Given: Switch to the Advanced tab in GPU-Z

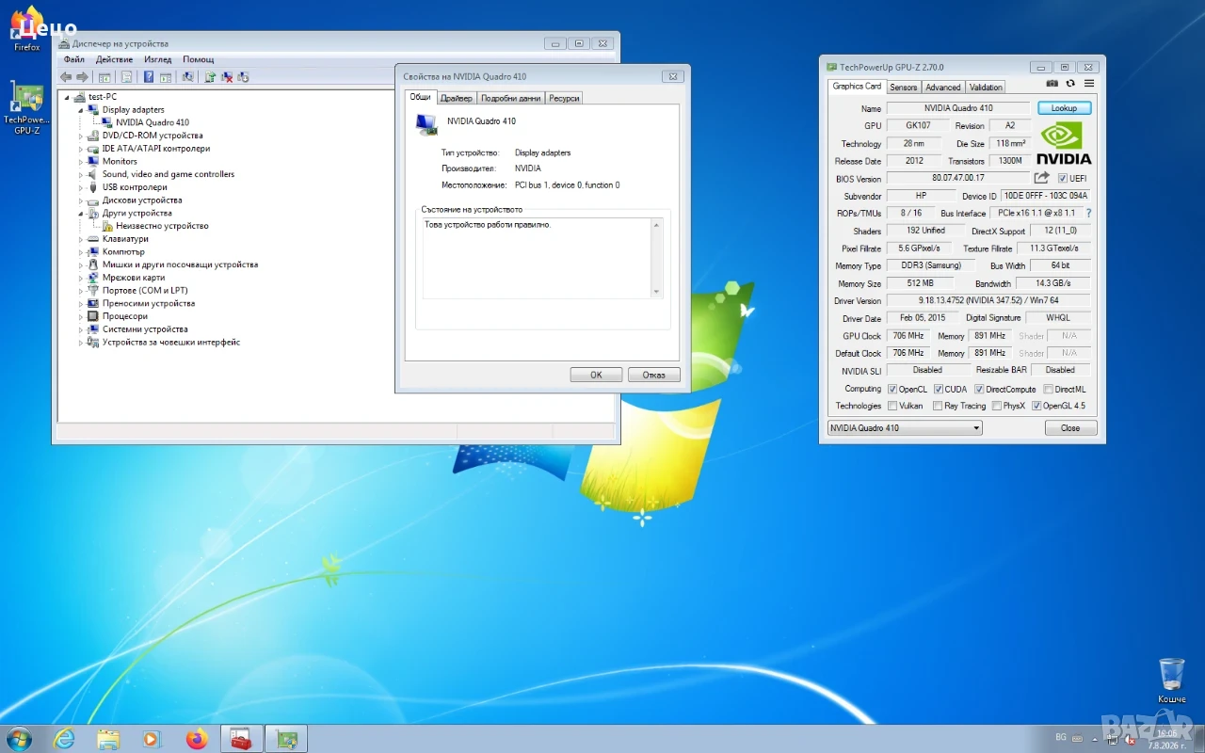Looking at the screenshot, I should (942, 87).
